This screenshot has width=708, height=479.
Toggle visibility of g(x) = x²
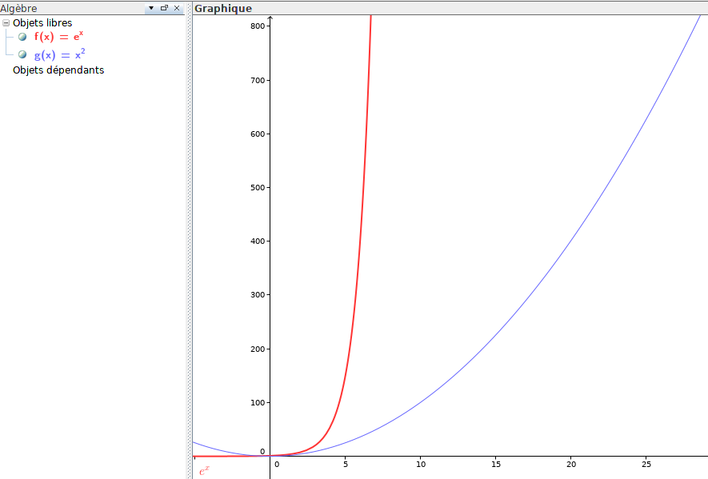click(22, 55)
